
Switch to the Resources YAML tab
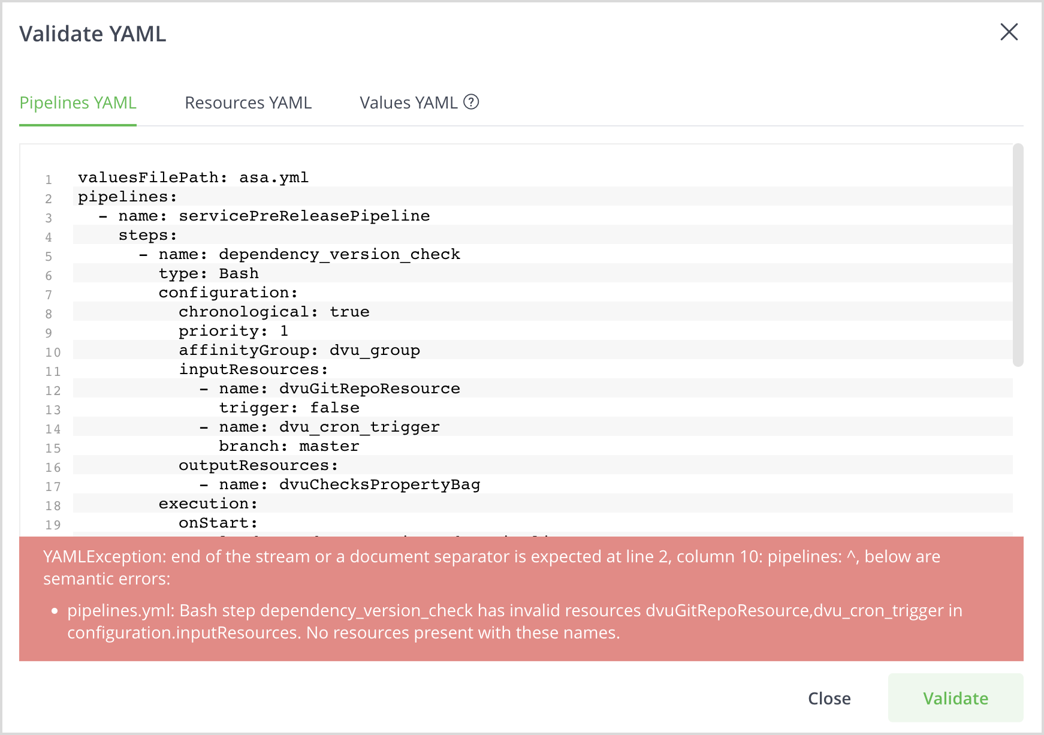click(x=248, y=103)
